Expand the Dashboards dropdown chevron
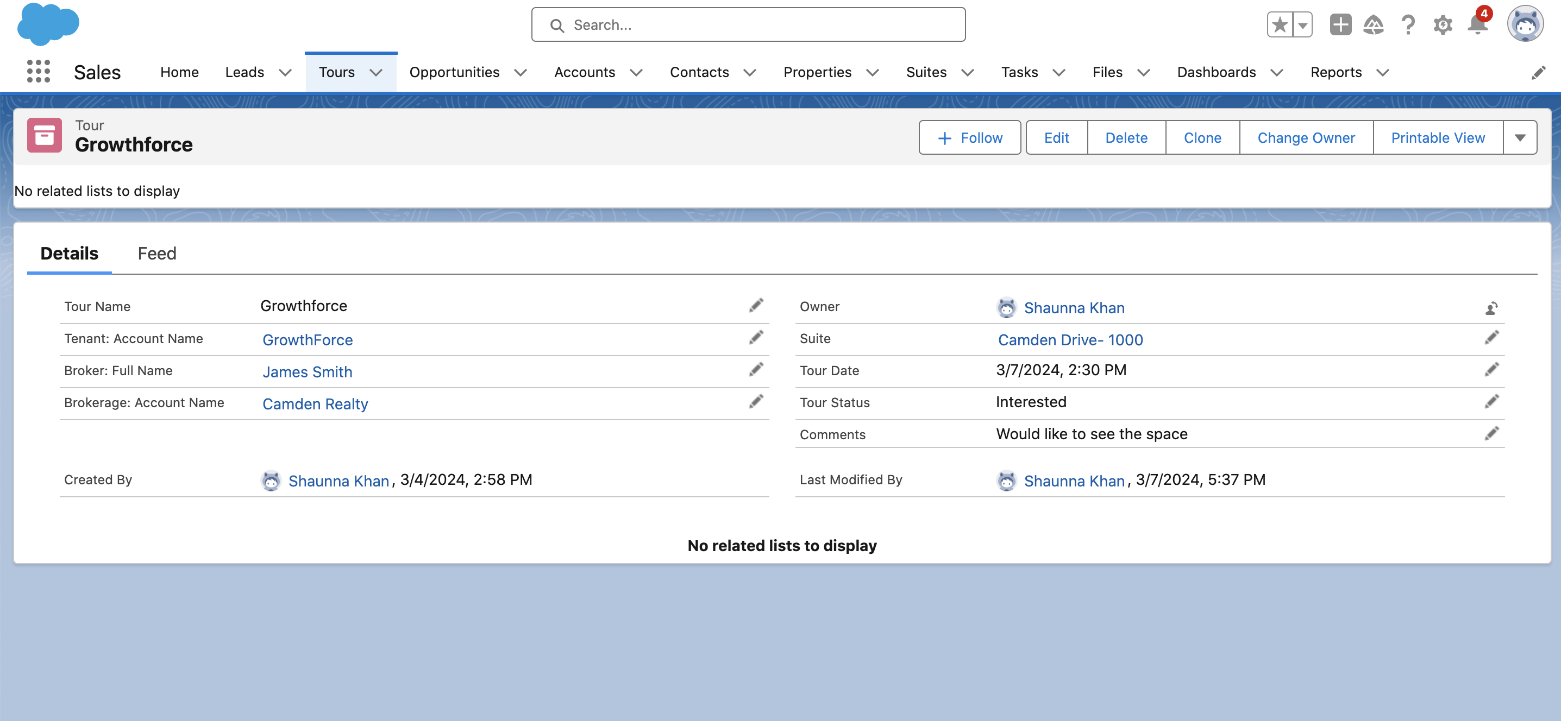 tap(1276, 73)
